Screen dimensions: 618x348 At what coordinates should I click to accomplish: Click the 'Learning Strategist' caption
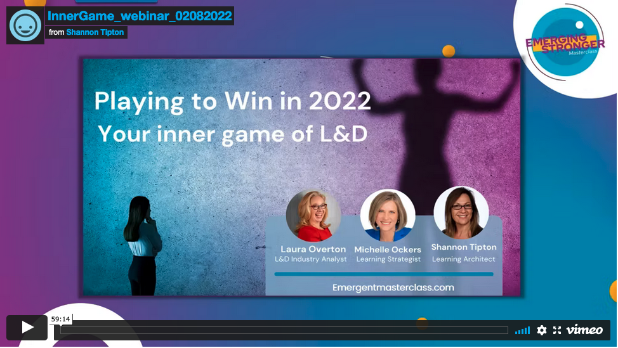pyautogui.click(x=388, y=259)
